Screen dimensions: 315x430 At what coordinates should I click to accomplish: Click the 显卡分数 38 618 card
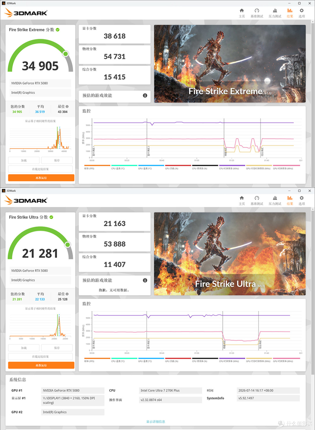(x=115, y=34)
